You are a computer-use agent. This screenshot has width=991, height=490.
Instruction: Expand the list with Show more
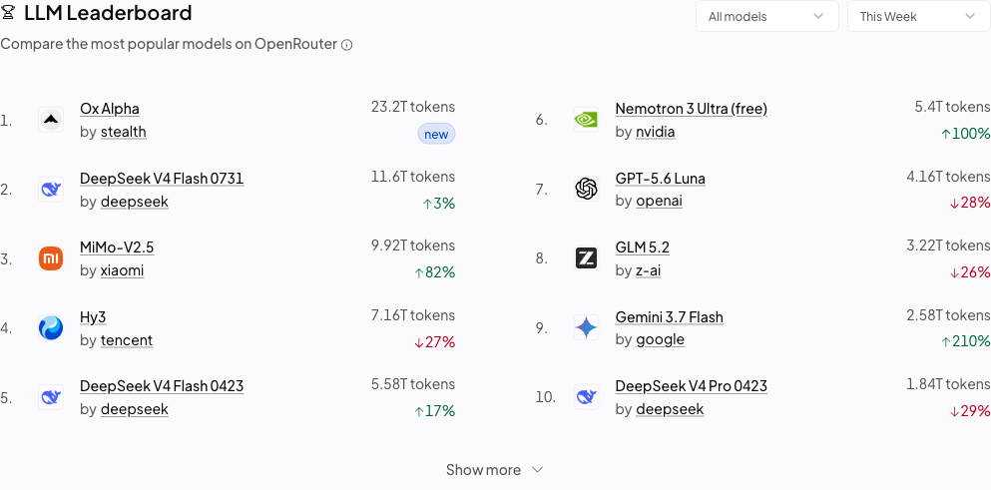[x=495, y=470]
